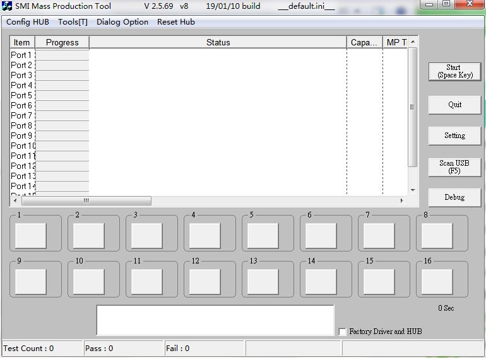Image resolution: width=486 pixels, height=358 pixels.
Task: Select the Port 2 row
Action: coord(209,66)
